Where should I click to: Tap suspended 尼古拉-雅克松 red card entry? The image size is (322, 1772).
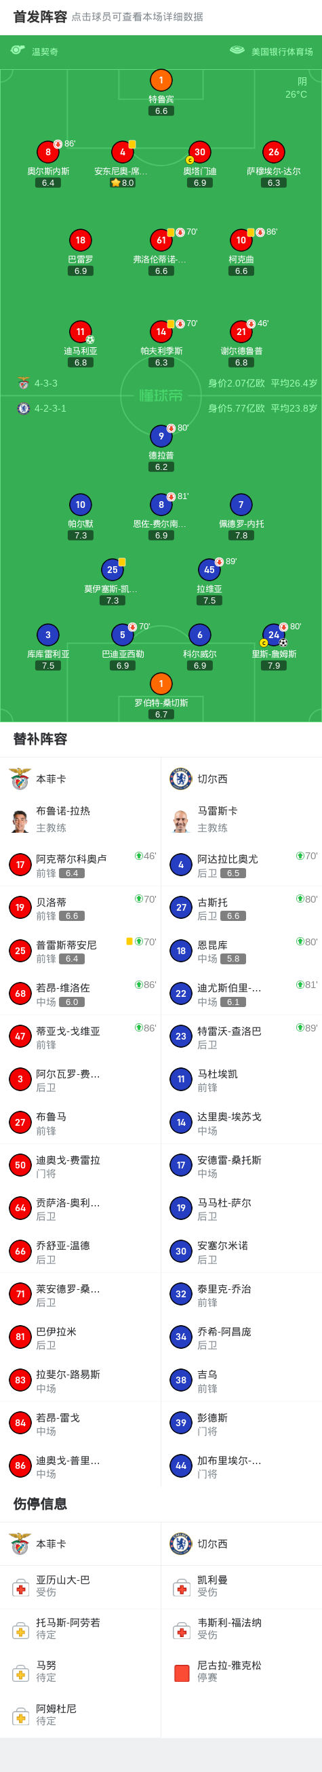241,1672
